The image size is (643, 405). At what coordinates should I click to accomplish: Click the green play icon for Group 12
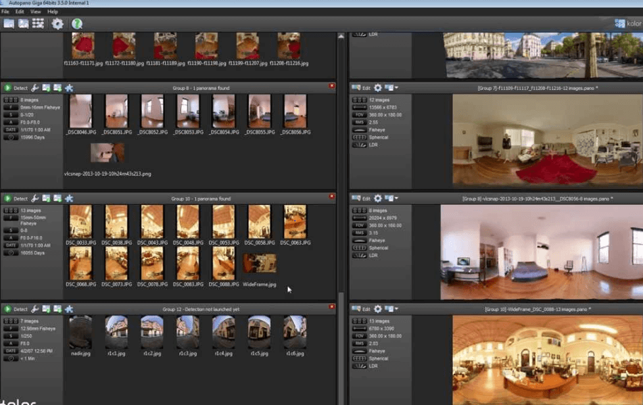point(8,309)
